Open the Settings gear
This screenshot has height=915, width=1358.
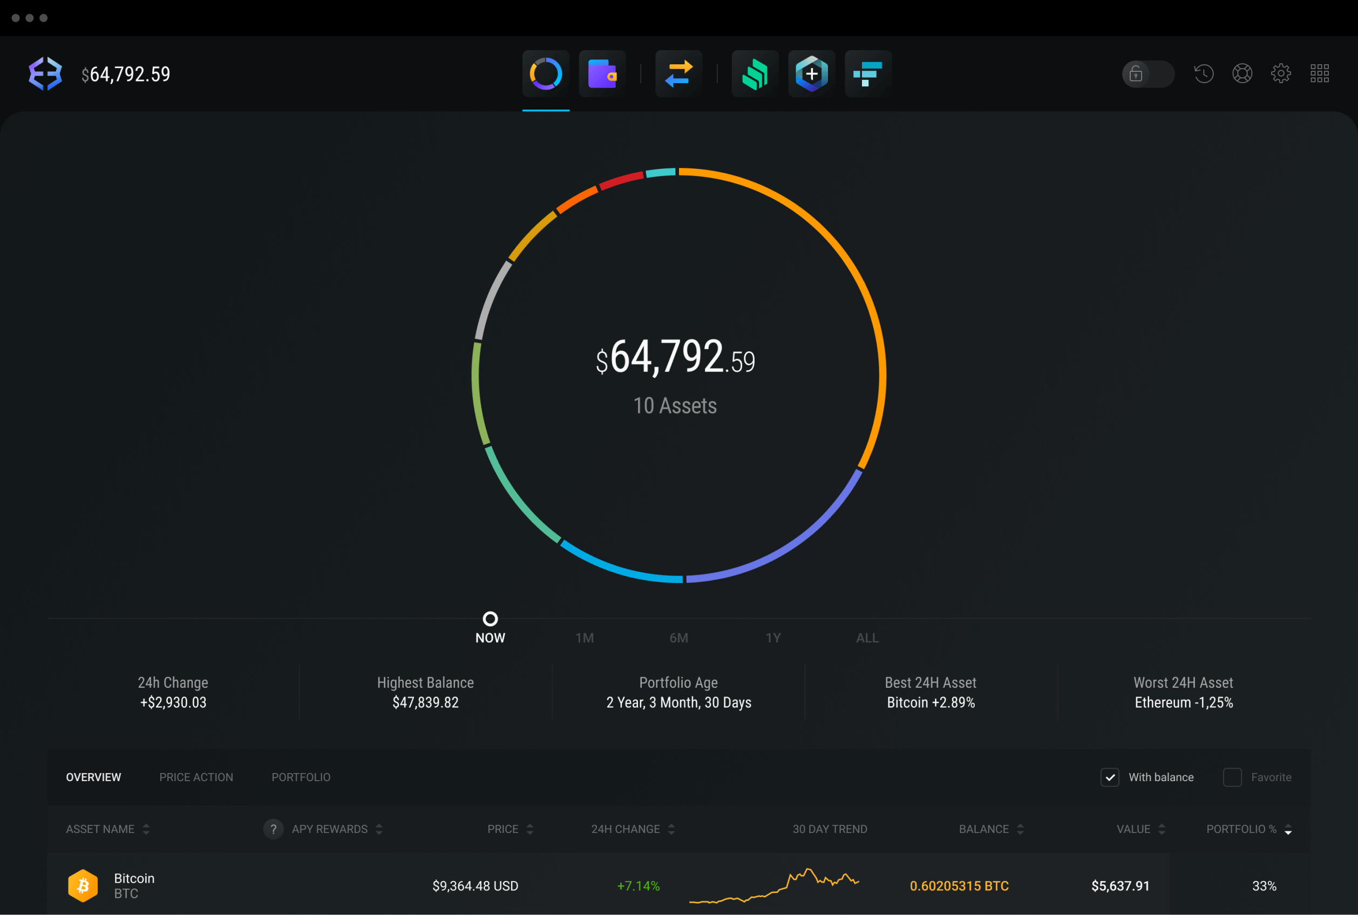[x=1281, y=73]
